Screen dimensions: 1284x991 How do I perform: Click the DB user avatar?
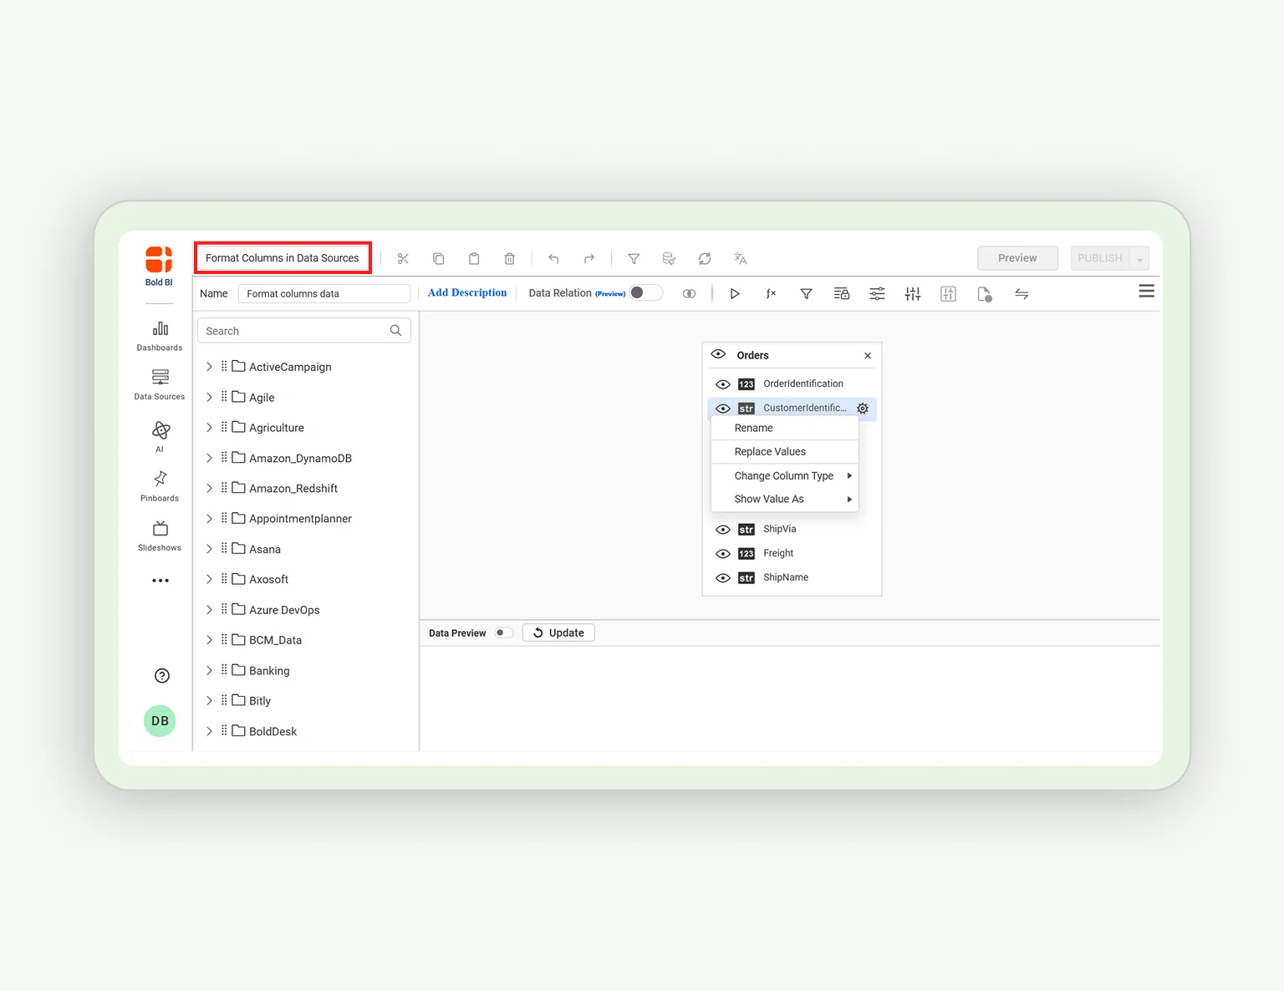click(x=160, y=721)
